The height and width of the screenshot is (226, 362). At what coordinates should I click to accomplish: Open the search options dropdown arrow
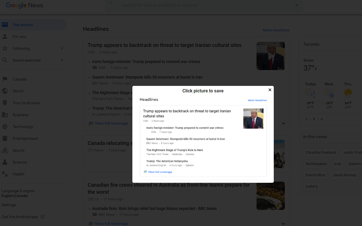click(x=297, y=5)
